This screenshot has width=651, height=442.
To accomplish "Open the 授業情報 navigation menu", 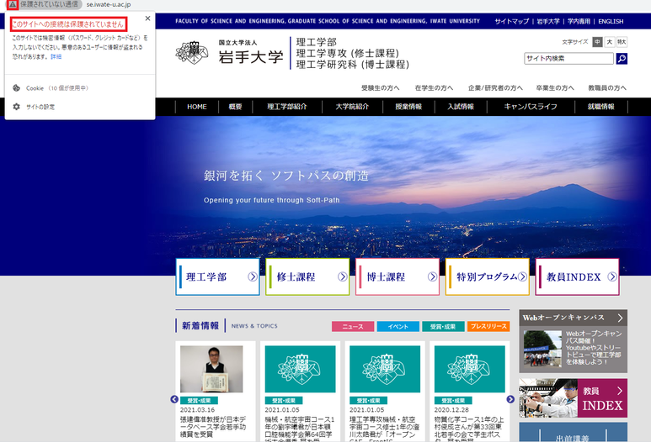I will pos(408,107).
